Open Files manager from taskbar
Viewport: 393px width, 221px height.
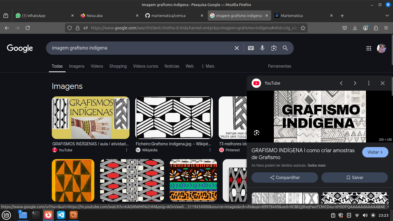(x=23, y=215)
